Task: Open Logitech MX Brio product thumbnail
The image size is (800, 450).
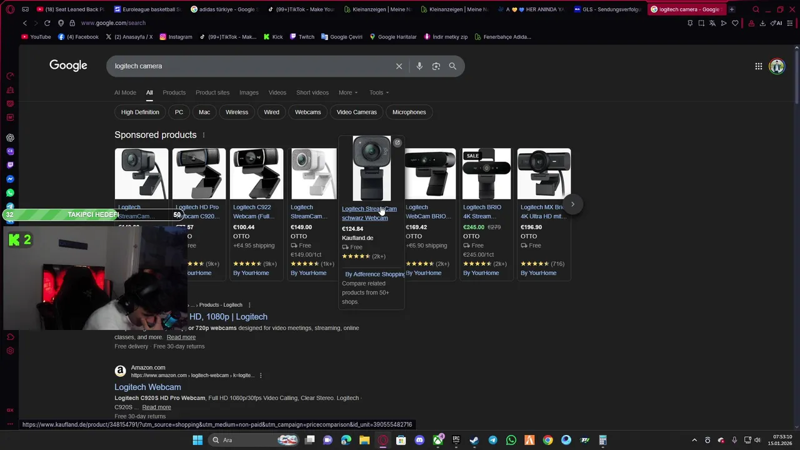Action: coord(544,174)
